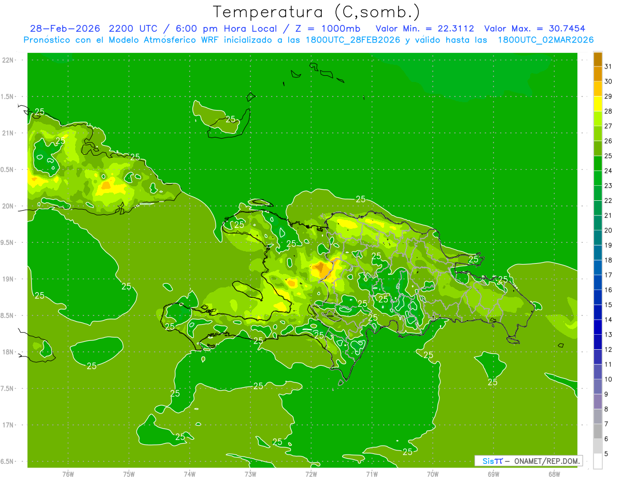
Task: Click '1800UTC_28FEB2026' initialization timestamp
Action: click(x=352, y=40)
